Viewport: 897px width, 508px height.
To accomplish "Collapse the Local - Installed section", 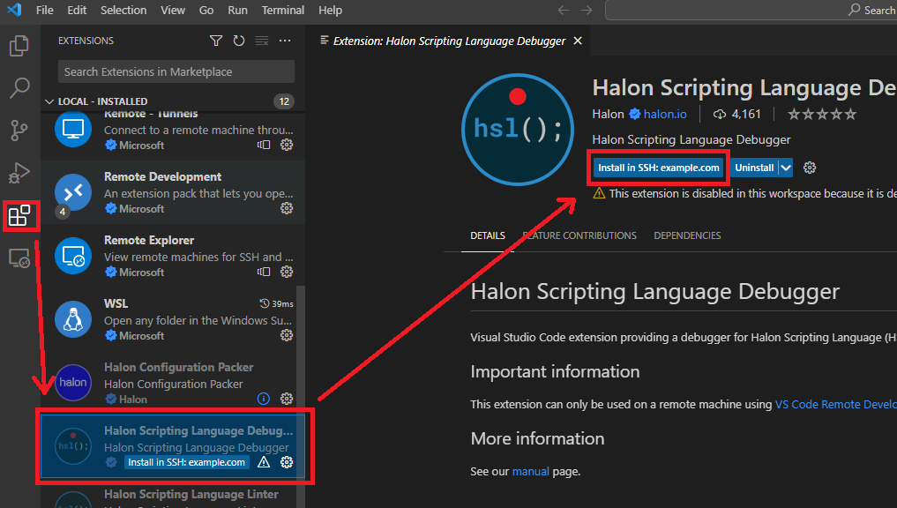I will coord(49,101).
